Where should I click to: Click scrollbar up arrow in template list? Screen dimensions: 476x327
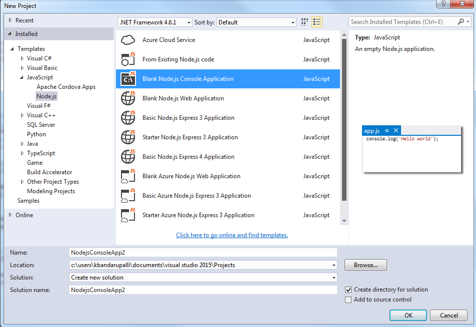point(344,35)
